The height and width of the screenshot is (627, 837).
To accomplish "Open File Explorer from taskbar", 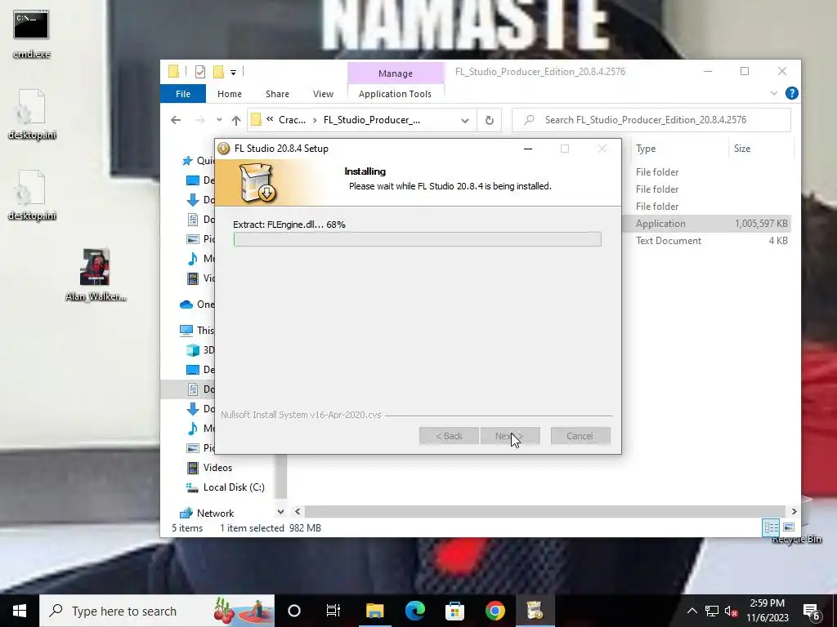I will click(374, 611).
